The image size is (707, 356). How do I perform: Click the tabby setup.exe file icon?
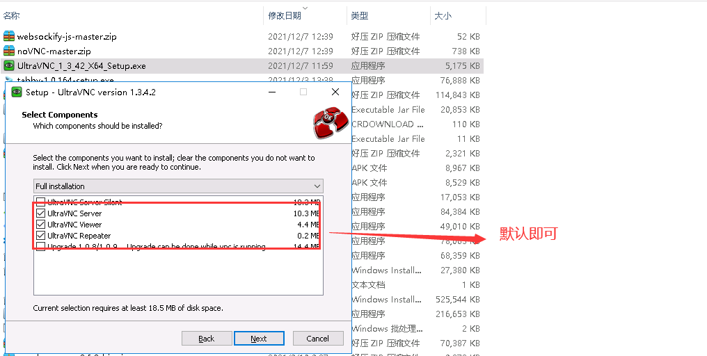(9, 80)
